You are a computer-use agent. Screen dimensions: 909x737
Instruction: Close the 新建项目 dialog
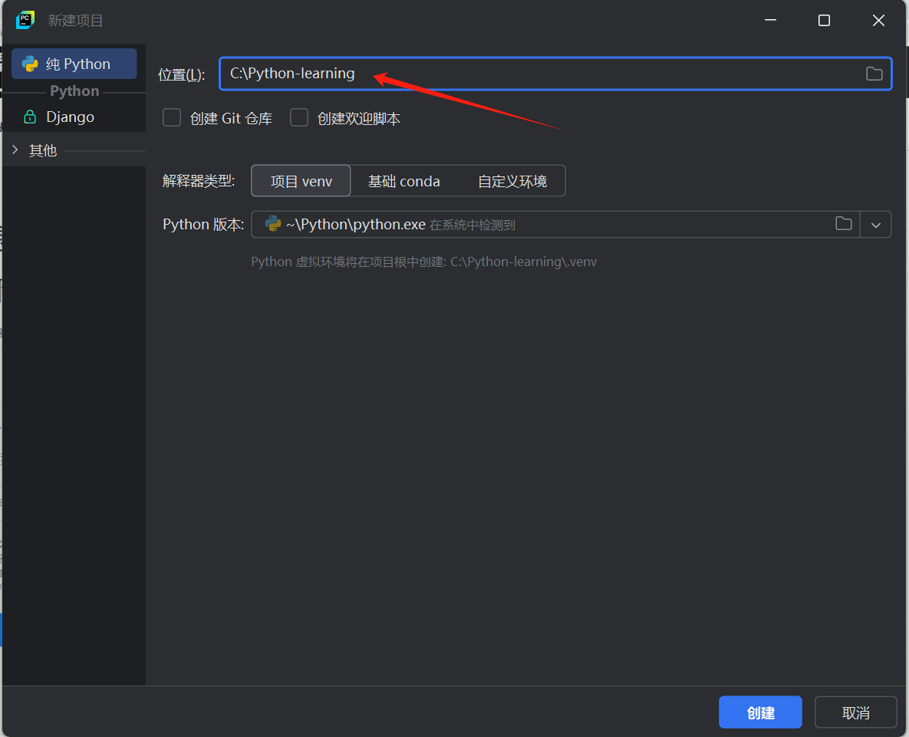click(x=878, y=20)
